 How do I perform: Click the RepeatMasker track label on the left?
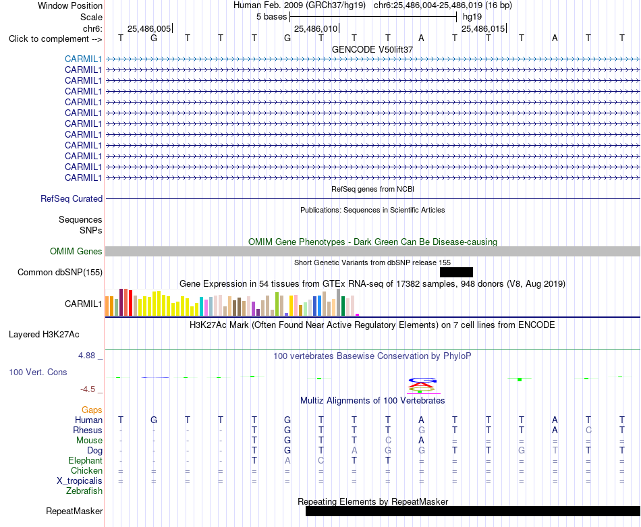[x=74, y=511]
